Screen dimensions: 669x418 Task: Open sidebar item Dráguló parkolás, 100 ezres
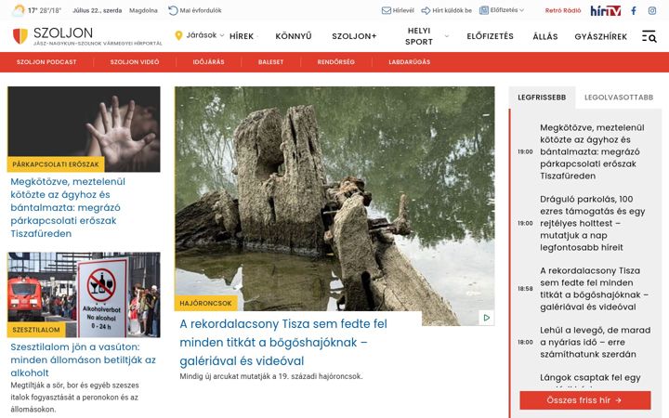pos(592,223)
